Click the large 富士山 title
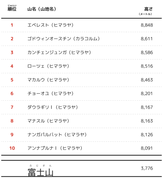Image resolution: width=163 pixels, height=178 pixels. tap(40, 172)
